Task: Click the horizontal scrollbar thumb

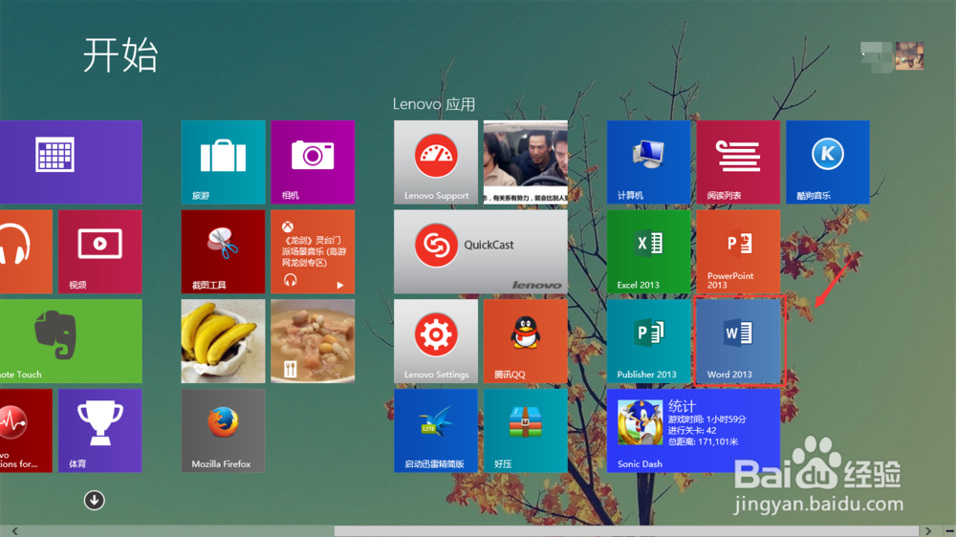Action: (x=626, y=531)
